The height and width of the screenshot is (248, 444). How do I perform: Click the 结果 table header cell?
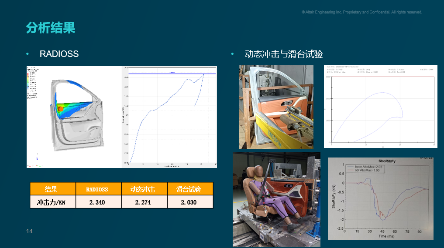click(53, 189)
